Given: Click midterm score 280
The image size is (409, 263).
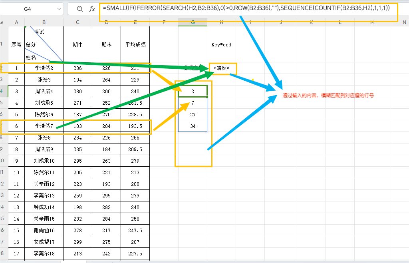Looking at the screenshot, I should coord(78,91).
